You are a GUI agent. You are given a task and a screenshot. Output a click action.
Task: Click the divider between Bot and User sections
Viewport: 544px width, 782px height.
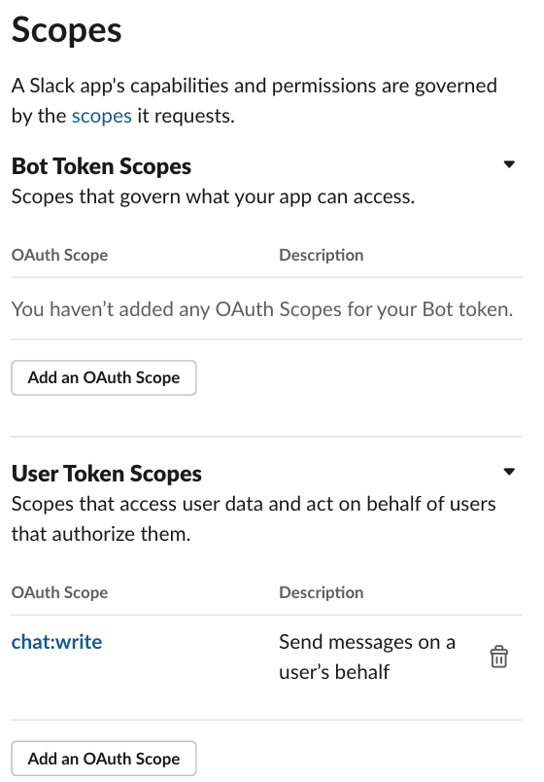click(x=266, y=437)
